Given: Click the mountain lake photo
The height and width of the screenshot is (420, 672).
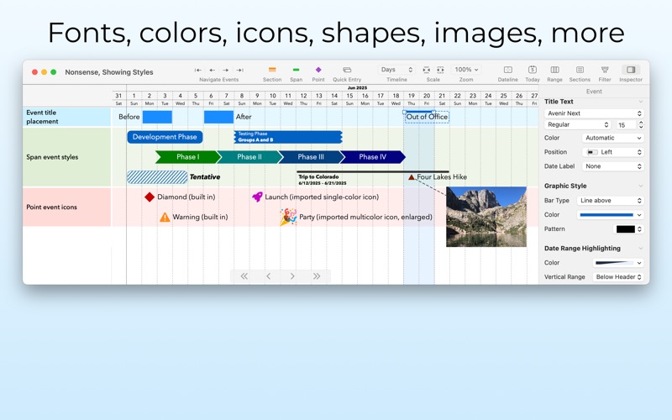Looking at the screenshot, I should coord(486,217).
